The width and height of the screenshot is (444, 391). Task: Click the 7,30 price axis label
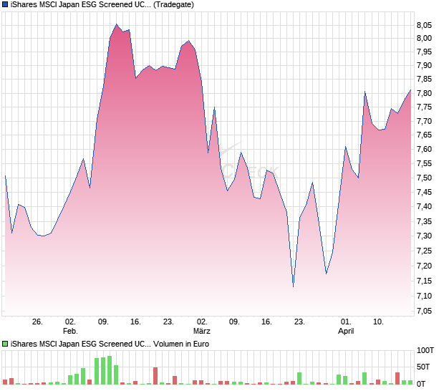tap(424, 236)
